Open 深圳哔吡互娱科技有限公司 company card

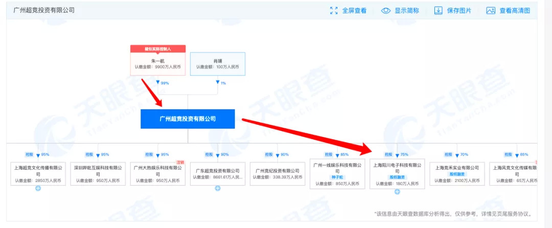(98, 174)
